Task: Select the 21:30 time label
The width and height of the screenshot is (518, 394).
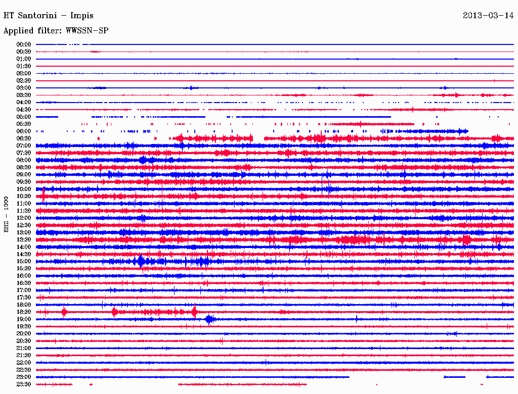Action: 24,356
